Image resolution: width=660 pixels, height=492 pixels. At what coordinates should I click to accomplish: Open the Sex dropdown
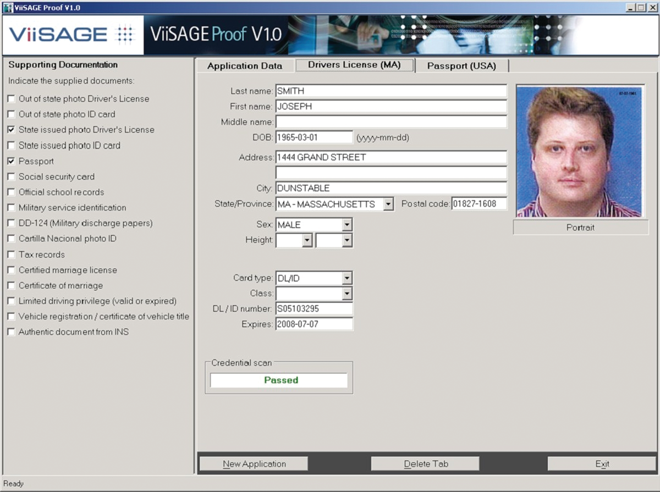tap(348, 224)
